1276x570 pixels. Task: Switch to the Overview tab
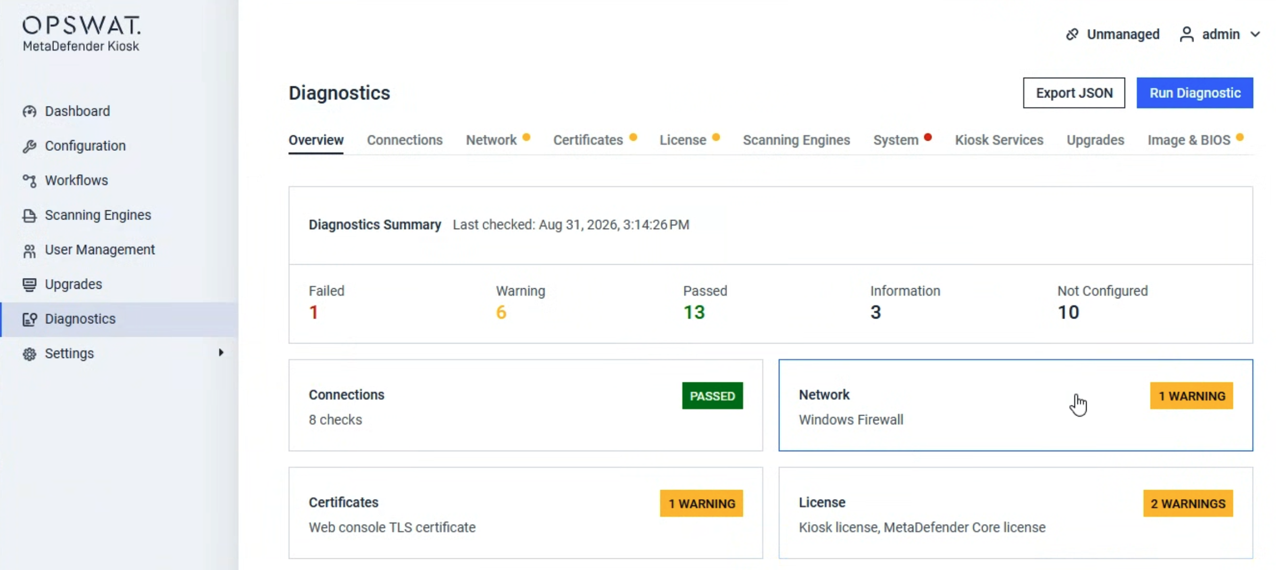coord(316,140)
